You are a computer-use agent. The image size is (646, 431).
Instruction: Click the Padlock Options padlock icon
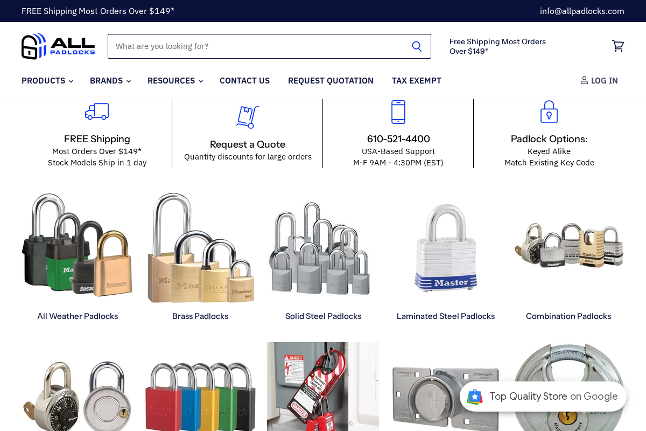549,112
